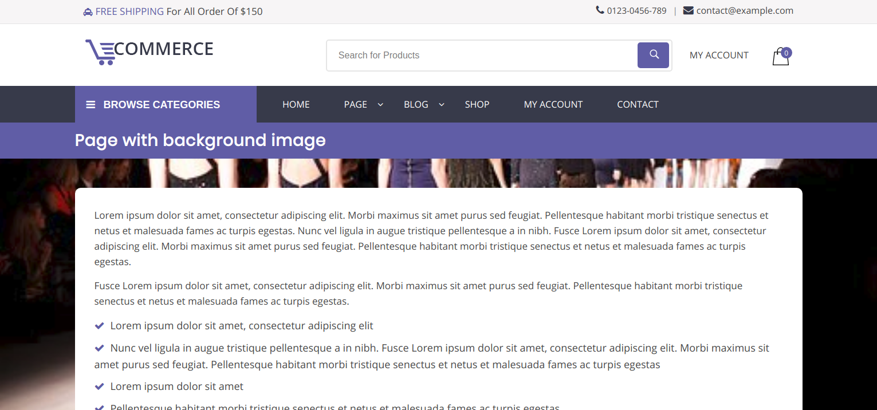Click the MY ACCOUNT link beside search

point(719,55)
